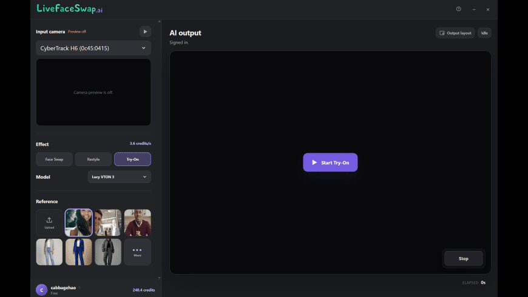Close the LiveFaceSwap window

pyautogui.click(x=488, y=10)
